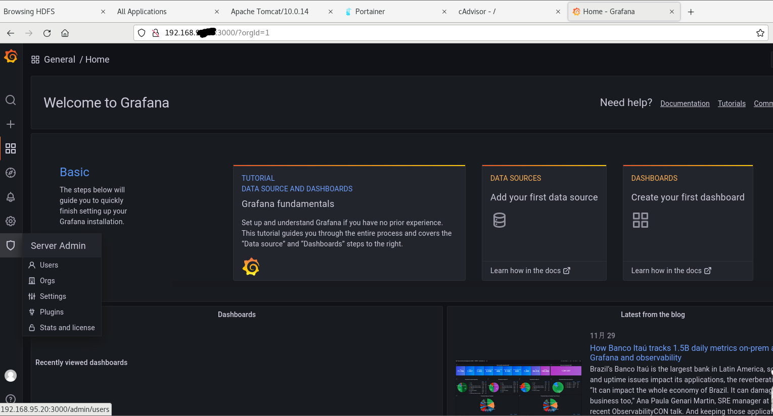Click the Server Admin menu header

click(x=62, y=246)
